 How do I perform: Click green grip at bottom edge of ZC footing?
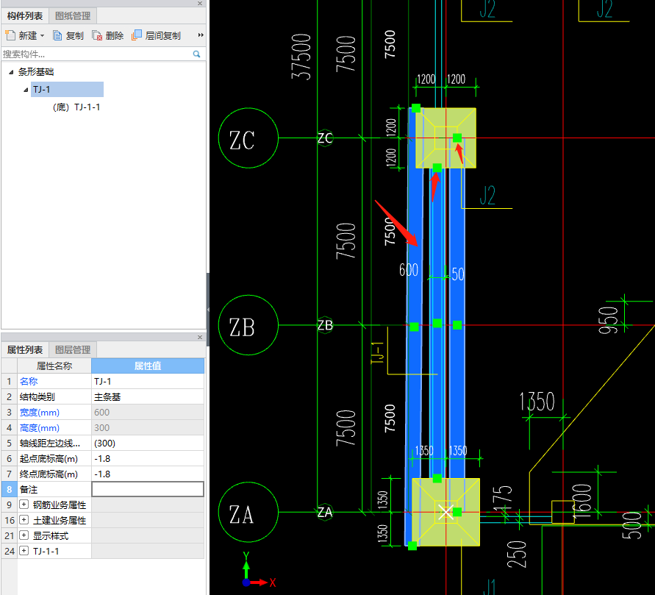pos(437,168)
